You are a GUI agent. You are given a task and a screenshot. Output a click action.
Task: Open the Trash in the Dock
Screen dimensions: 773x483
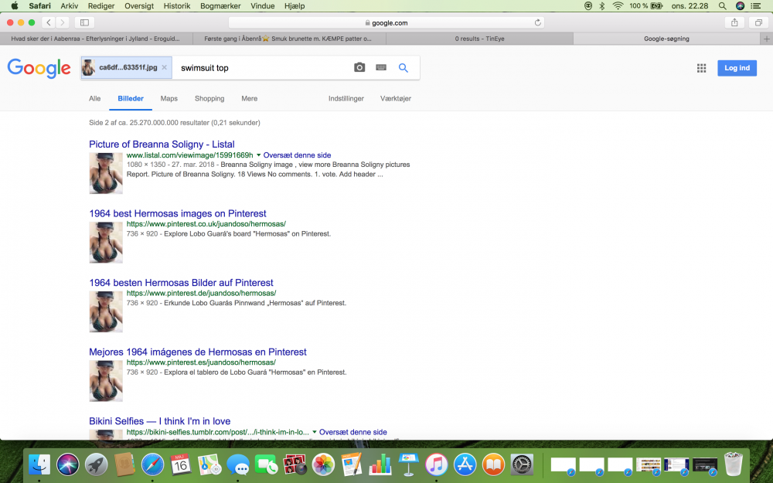733,464
